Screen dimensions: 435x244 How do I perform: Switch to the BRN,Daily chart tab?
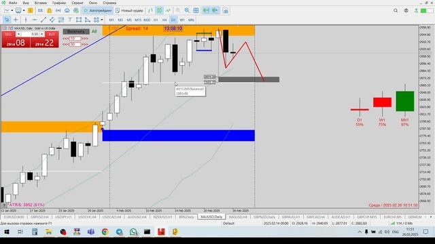pyautogui.click(x=186, y=217)
